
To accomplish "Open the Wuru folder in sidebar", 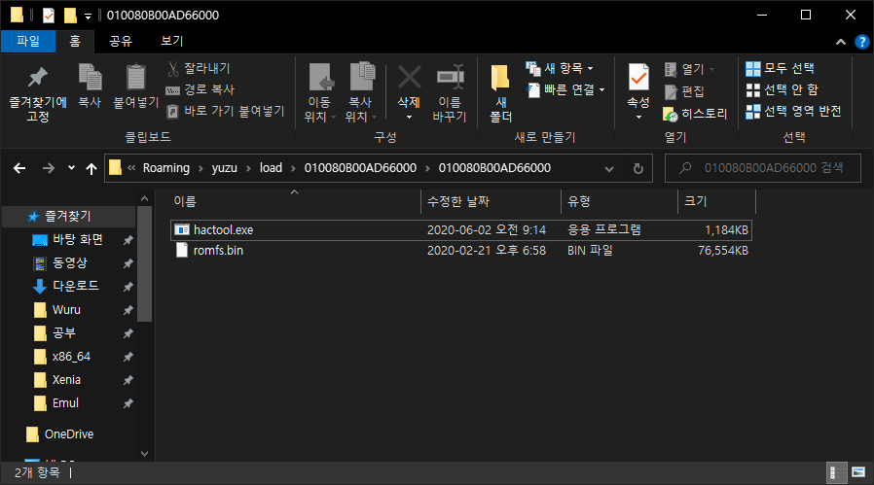I will pos(66,310).
